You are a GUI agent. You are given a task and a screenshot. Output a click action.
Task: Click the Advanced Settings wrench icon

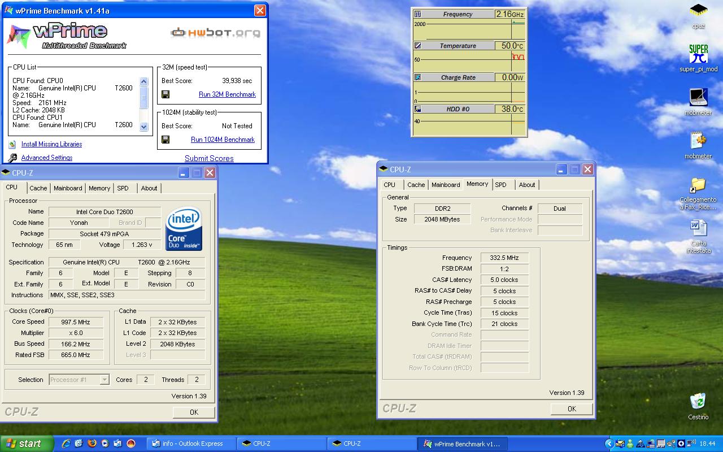pos(12,158)
